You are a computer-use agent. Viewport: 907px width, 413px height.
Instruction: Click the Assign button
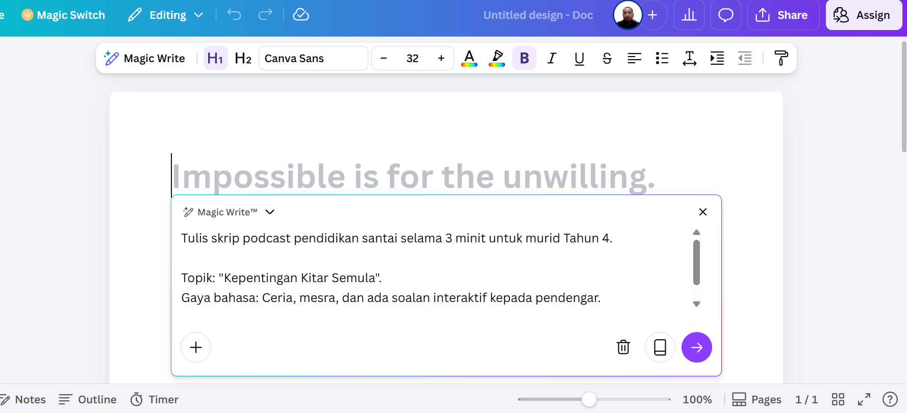click(x=863, y=15)
